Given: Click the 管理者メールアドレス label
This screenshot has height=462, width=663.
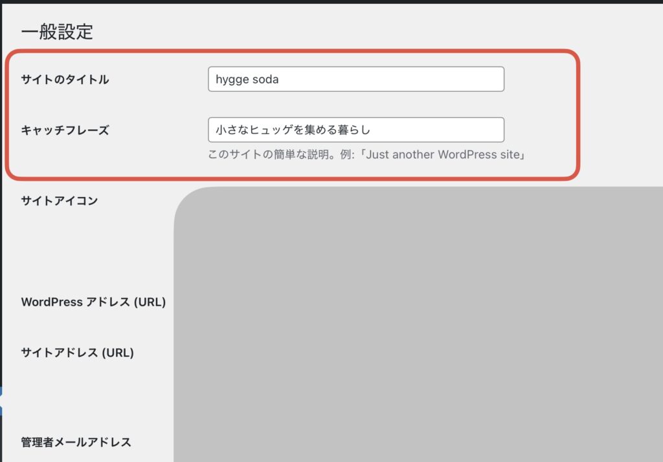Looking at the screenshot, I should 76,442.
